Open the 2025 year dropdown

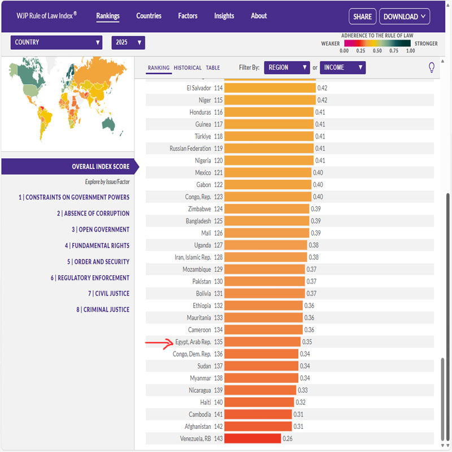128,42
